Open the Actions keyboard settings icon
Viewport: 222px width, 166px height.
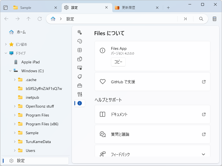[x=80, y=68]
